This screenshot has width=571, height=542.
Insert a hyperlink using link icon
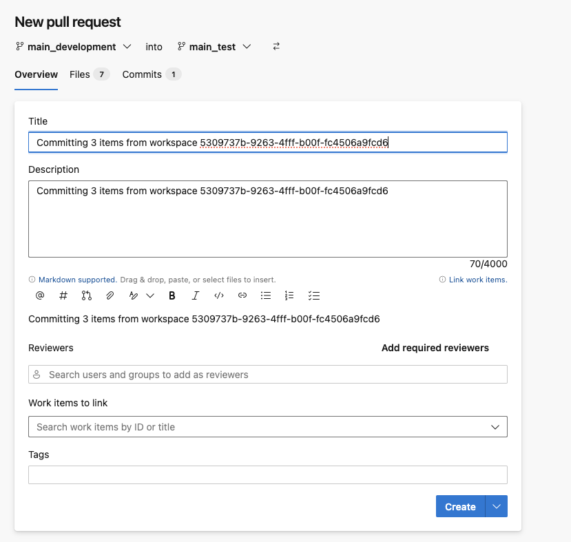(242, 295)
